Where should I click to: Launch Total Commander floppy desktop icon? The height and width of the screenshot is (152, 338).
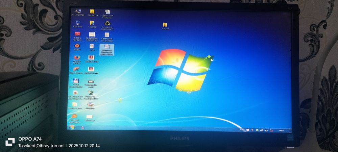tap(76, 83)
